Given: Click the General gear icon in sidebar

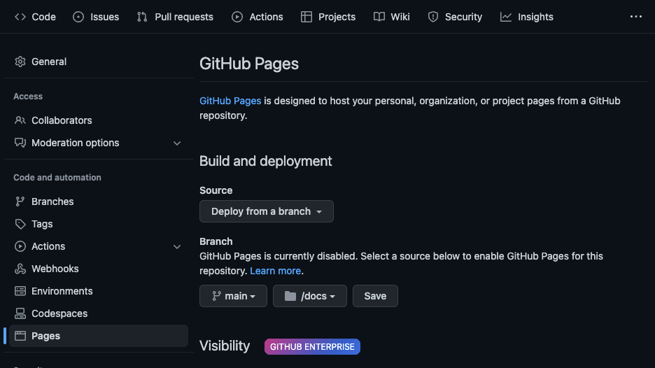Looking at the screenshot, I should [x=20, y=62].
